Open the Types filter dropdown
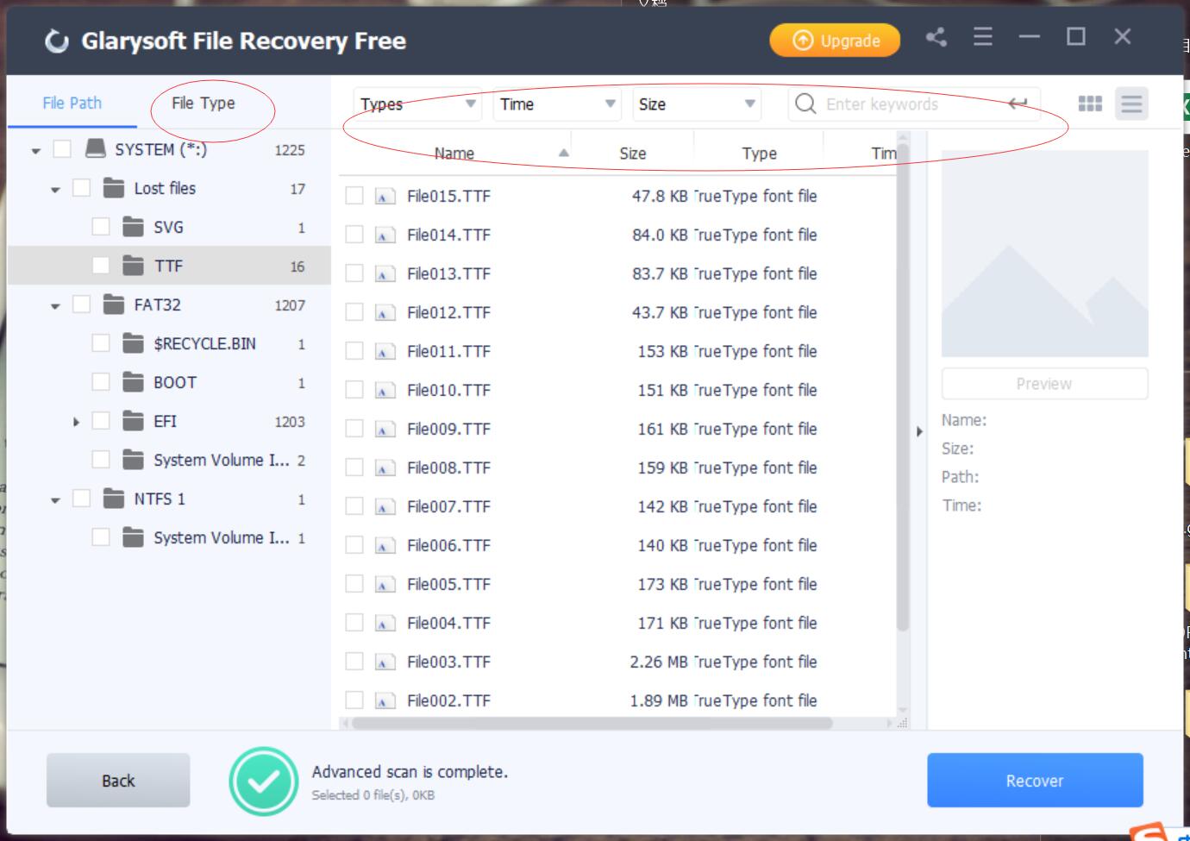This screenshot has height=841, width=1190. coord(418,104)
